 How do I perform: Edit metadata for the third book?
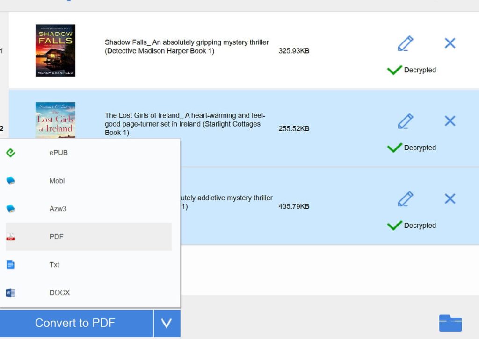405,198
